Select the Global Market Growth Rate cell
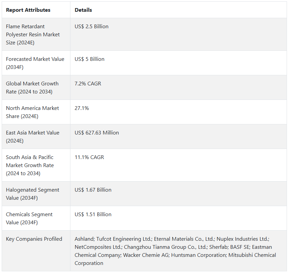Viewport: 289px width, 274px height. click(32, 87)
